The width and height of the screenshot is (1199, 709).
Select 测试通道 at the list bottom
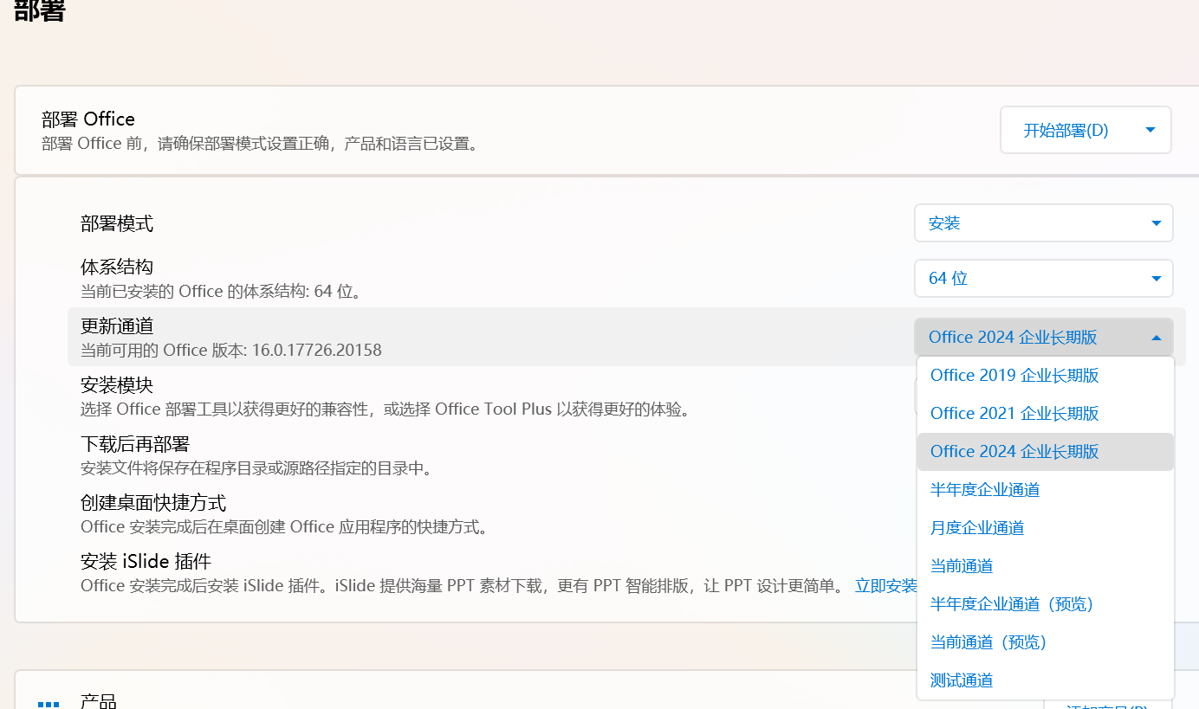(962, 680)
